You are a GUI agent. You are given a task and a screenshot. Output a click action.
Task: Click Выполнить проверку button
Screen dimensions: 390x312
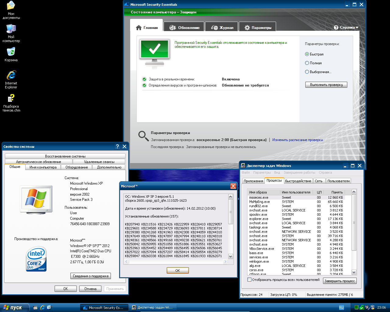pyautogui.click(x=326, y=85)
